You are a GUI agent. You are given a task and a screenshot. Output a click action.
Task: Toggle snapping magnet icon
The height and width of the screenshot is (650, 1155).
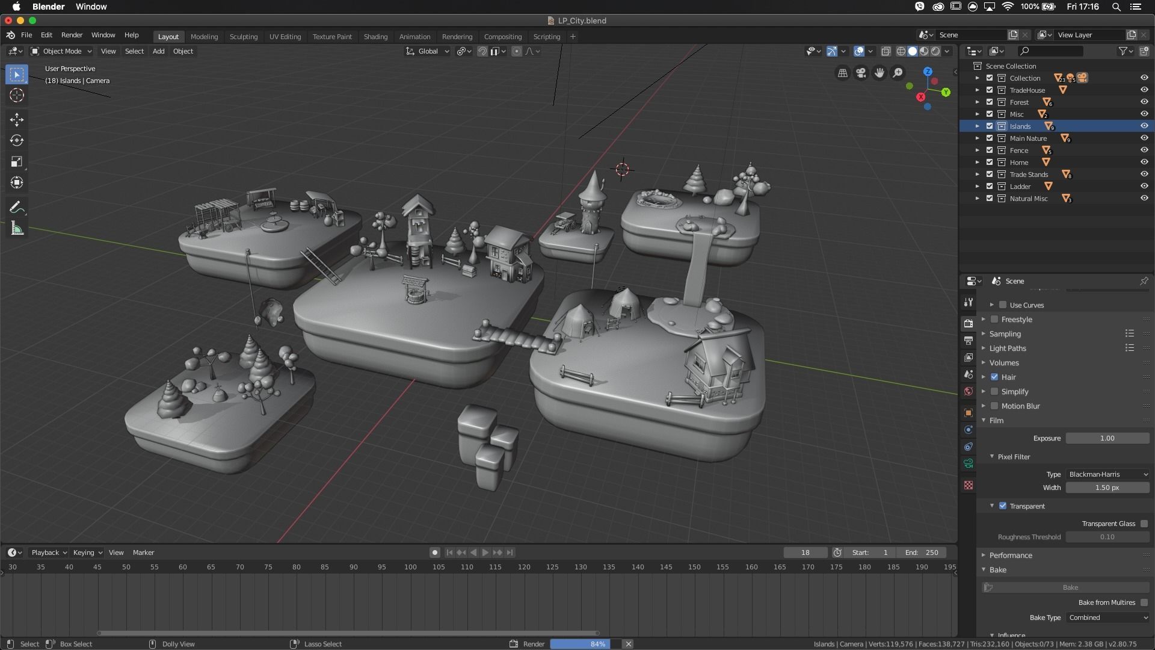pyautogui.click(x=482, y=51)
